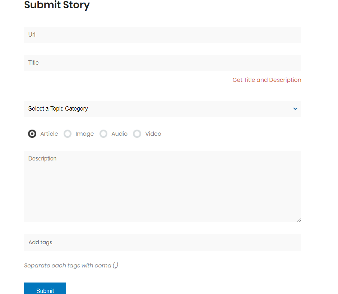Click the Submit Story heading
Viewport: 338px width, 294px height.
[57, 5]
